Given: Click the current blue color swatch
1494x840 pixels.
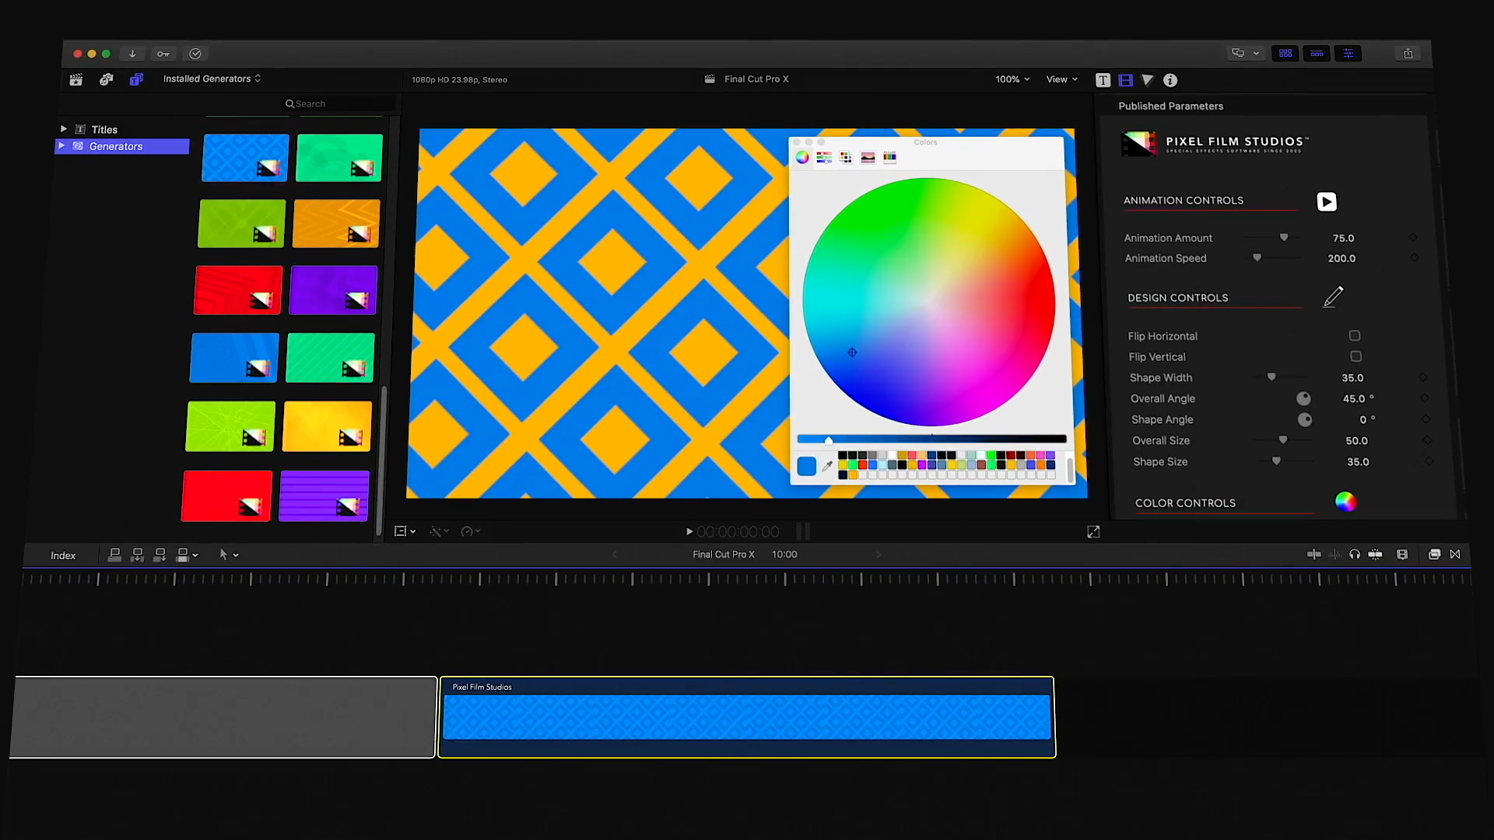Looking at the screenshot, I should [807, 466].
